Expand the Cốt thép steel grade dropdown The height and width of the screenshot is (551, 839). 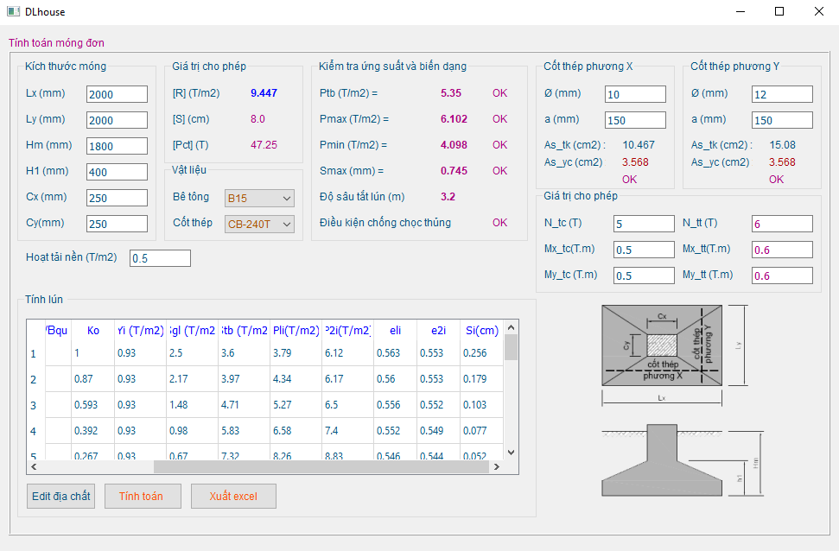point(259,225)
